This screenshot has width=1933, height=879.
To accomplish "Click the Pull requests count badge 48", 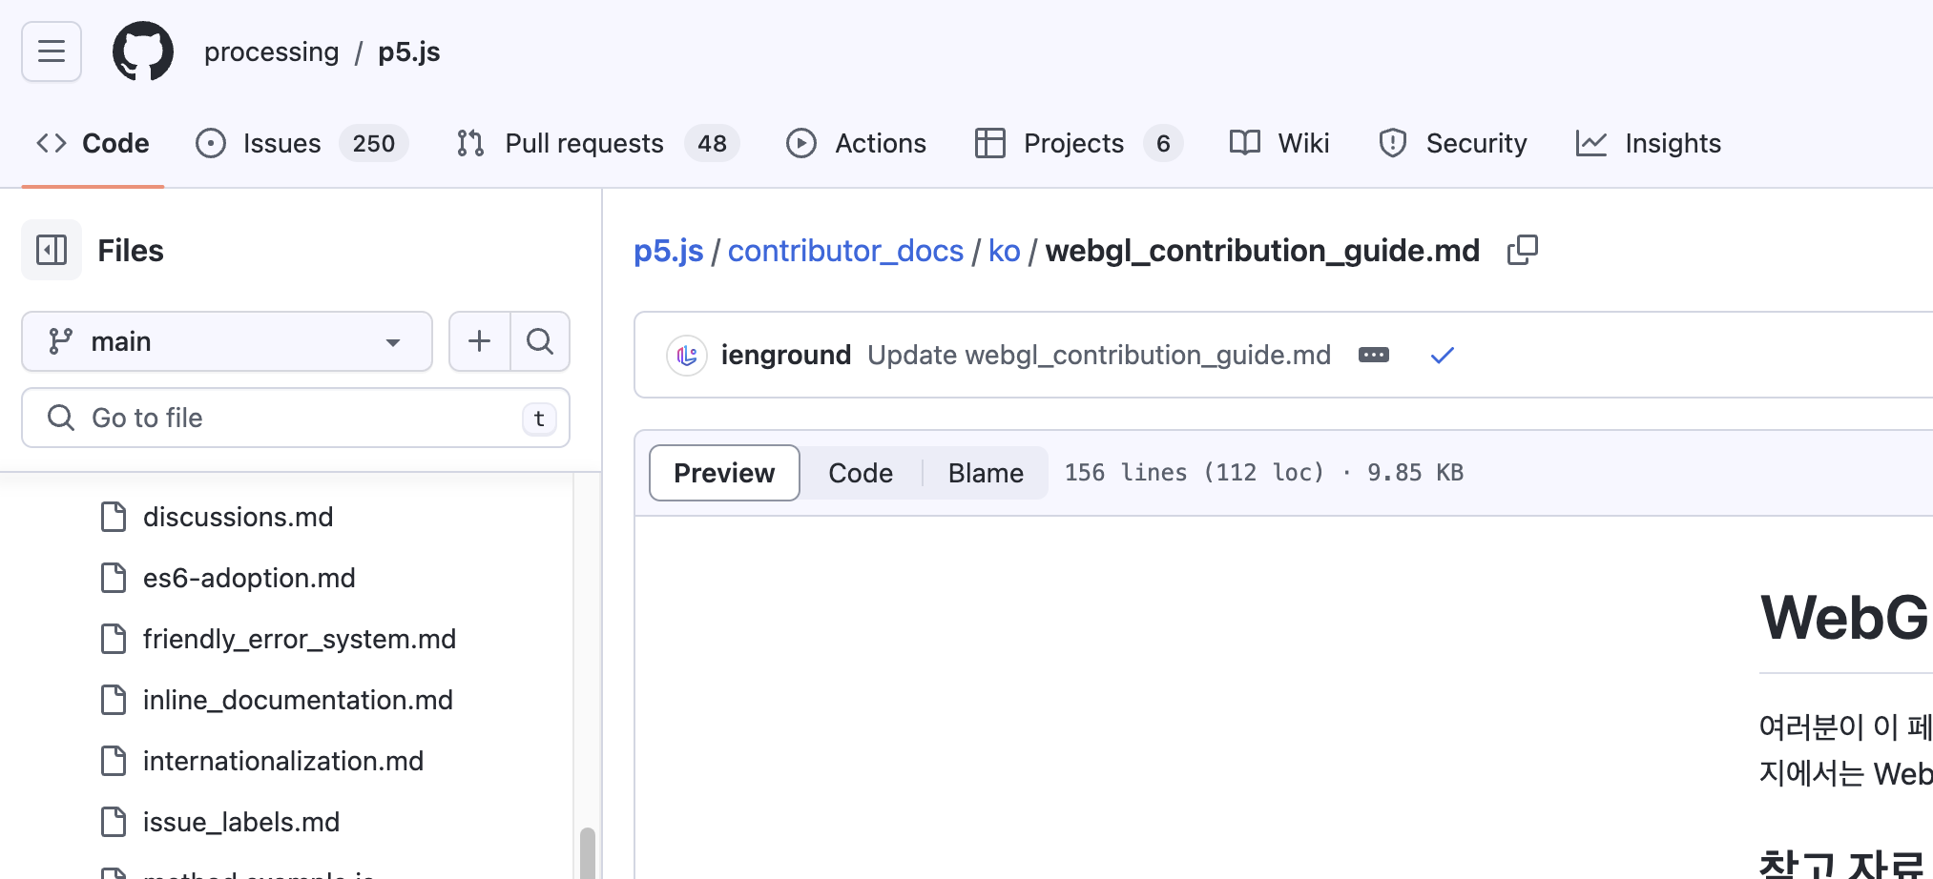I will (x=712, y=143).
